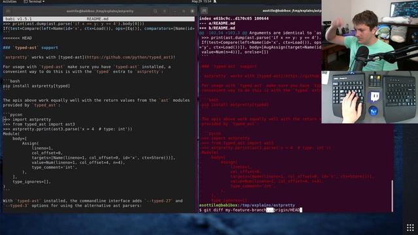Click the keyboard camera overlay

[x=370, y=97]
